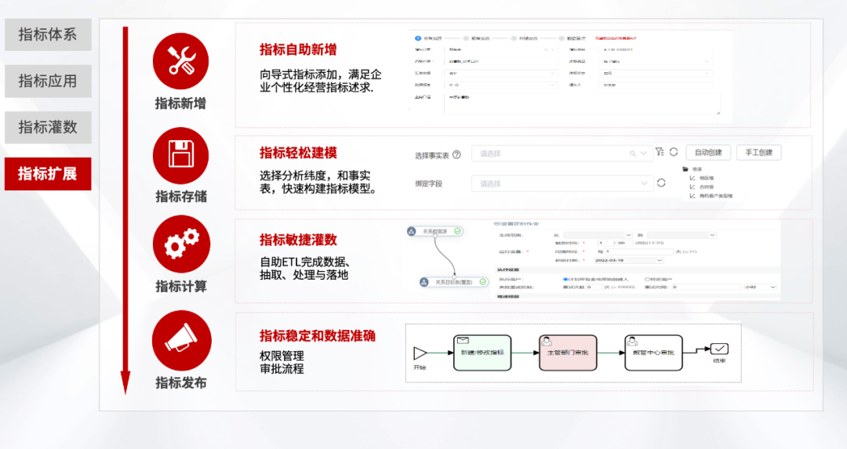Click the refresh icon beside the filter icon
Viewport: 847px width, 449px height.
point(674,152)
